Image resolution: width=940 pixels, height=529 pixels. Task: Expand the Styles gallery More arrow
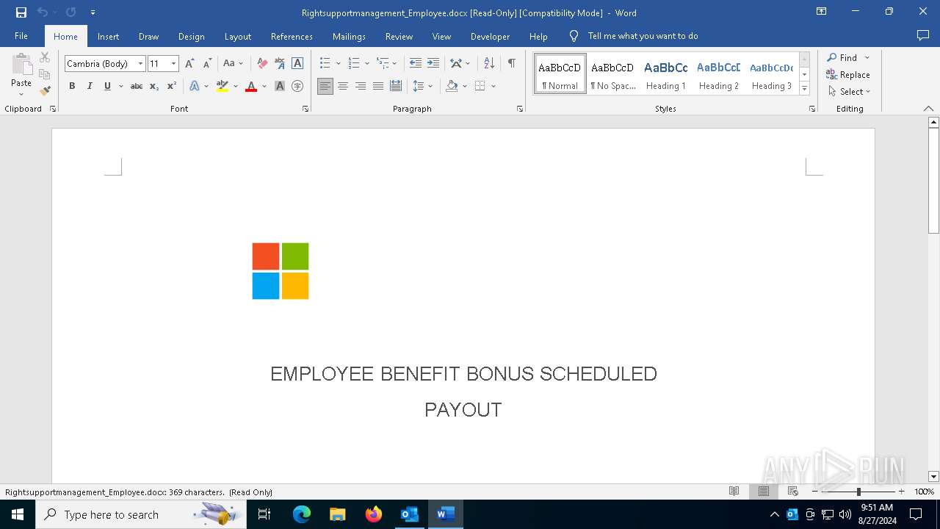click(805, 89)
